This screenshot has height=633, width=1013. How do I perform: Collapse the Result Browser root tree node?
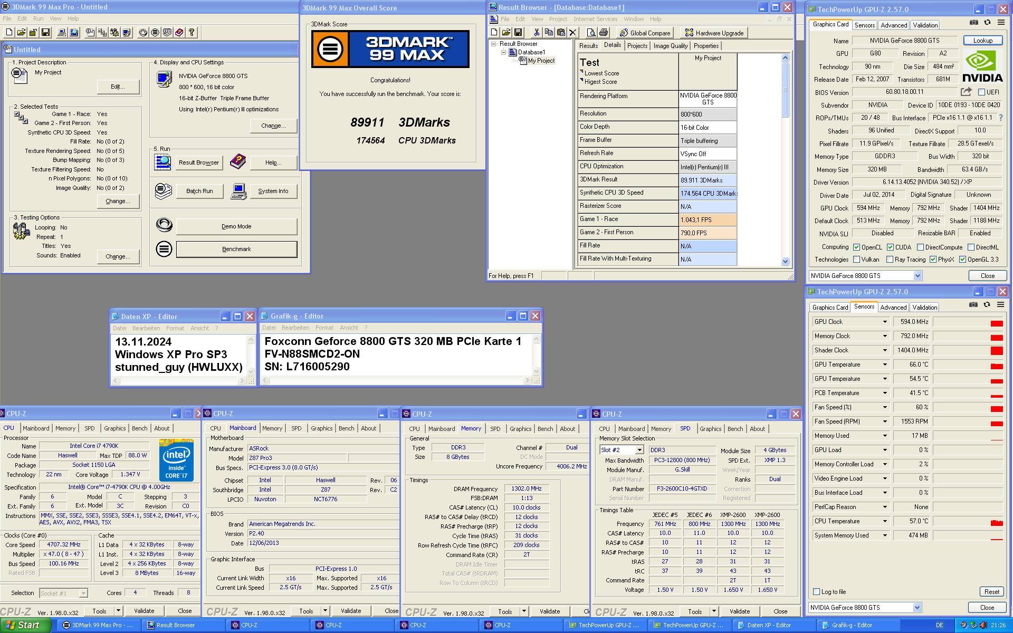click(x=494, y=44)
